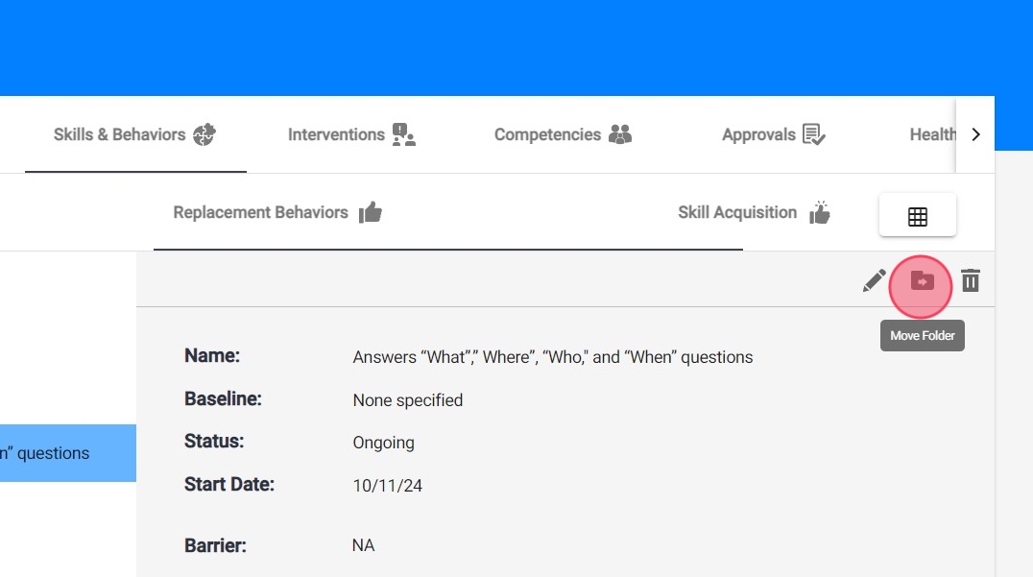Select the Skill Acquisition sub-tab

(x=737, y=213)
